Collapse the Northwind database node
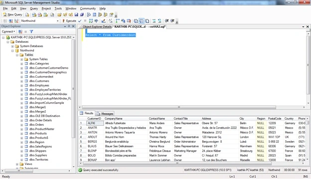This screenshot has width=311, height=179. (x=12, y=51)
